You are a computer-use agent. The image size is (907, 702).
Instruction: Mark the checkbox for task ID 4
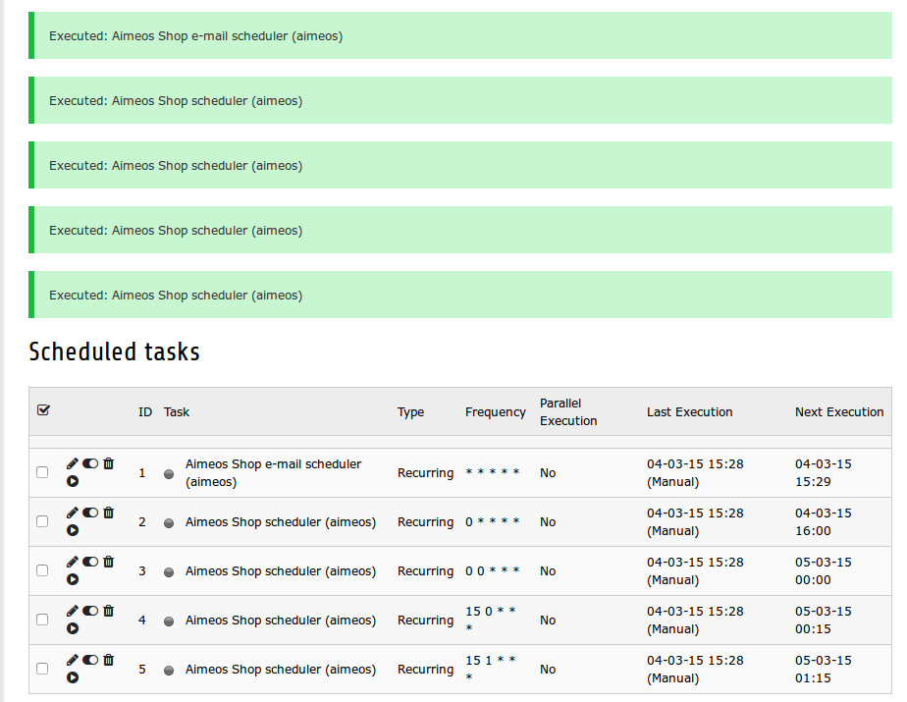pos(42,620)
